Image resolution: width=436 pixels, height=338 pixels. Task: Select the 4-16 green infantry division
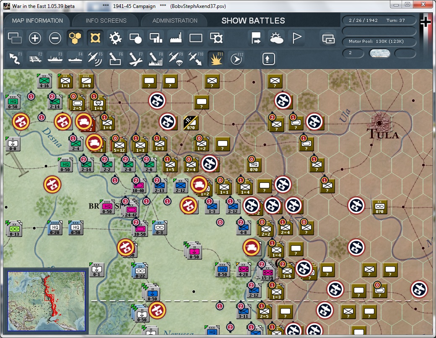[44, 81]
